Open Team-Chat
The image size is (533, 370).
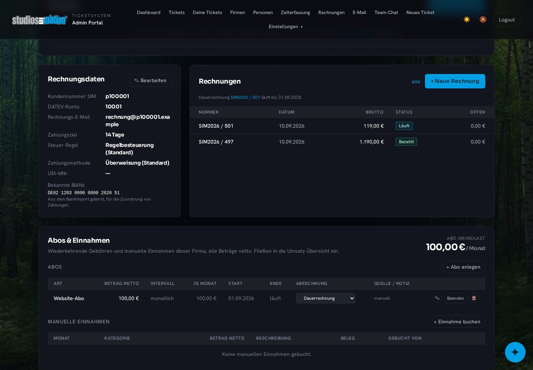[386, 13]
